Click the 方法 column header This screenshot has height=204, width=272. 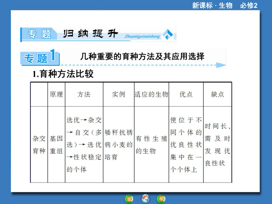(x=84, y=94)
